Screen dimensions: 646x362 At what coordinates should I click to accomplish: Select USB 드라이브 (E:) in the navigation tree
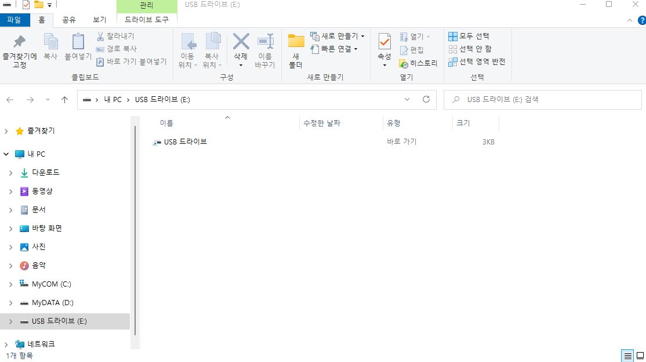click(x=65, y=321)
